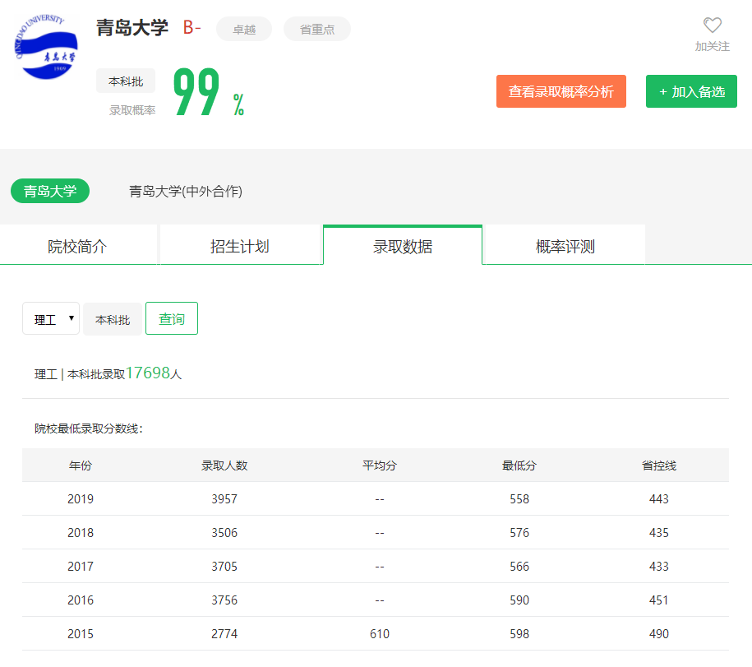Switch to 青岛大学 green pill tab

[50, 191]
